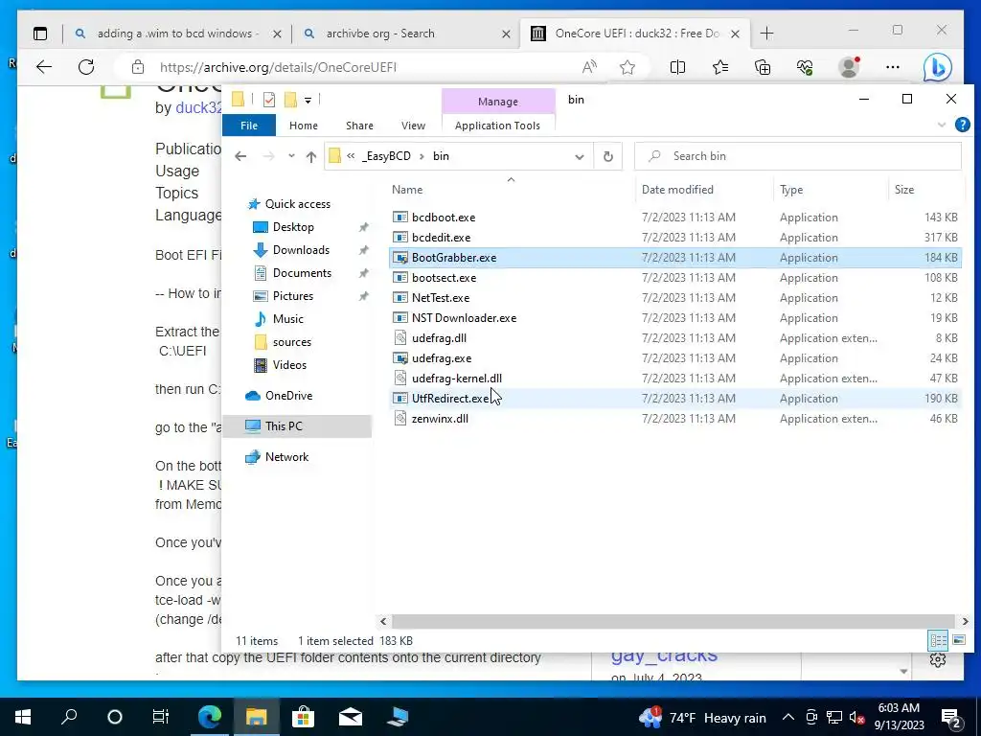Viewport: 981px width, 736px height.
Task: Select OneDrive in navigation pane
Action: [288, 396]
